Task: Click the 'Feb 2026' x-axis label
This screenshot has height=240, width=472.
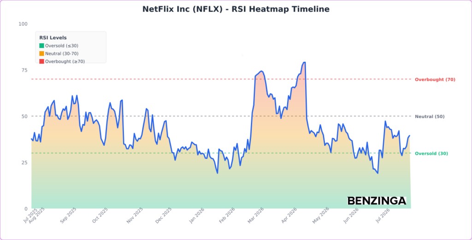Action: pos(227,215)
